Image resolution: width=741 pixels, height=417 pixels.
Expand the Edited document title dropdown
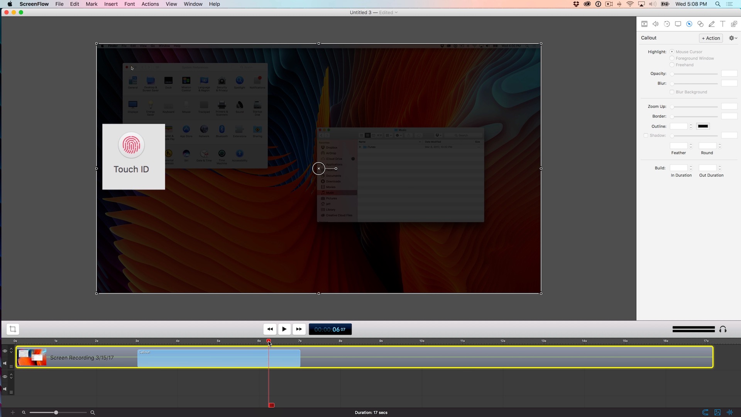click(396, 12)
